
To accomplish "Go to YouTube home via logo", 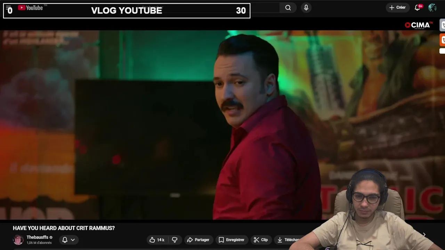I will click(x=31, y=8).
